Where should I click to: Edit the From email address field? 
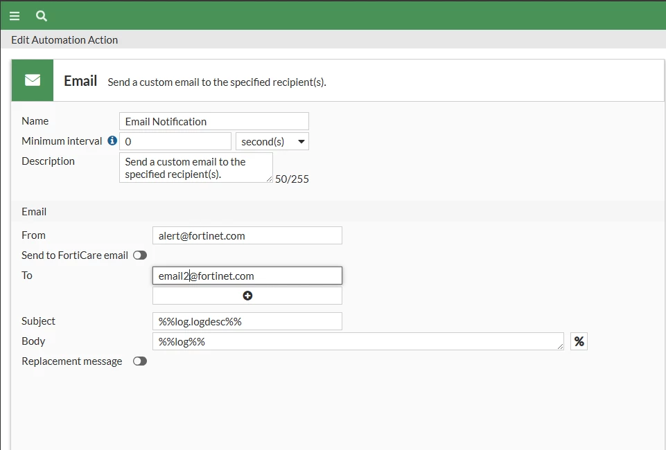coord(247,235)
